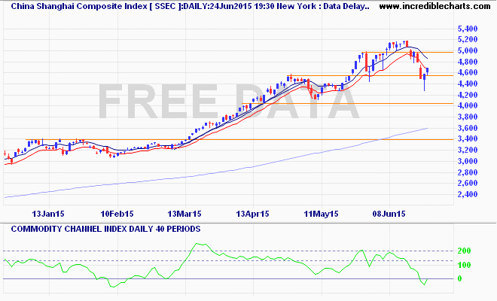Viewport: 497px width, 301px height.
Task: Select the 4,000 price axis label
Action: [x=466, y=105]
